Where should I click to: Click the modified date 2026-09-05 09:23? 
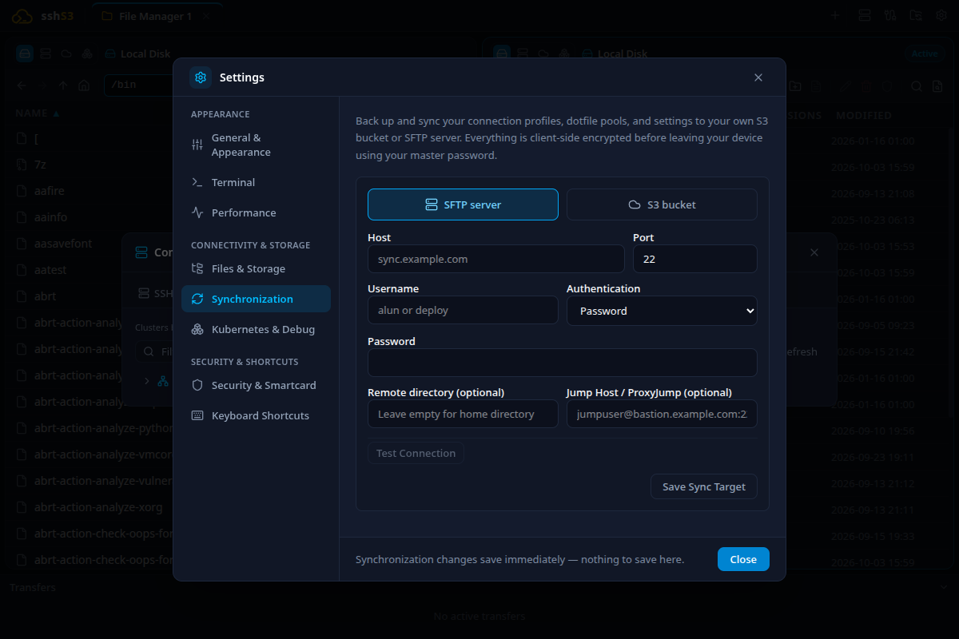(x=873, y=325)
